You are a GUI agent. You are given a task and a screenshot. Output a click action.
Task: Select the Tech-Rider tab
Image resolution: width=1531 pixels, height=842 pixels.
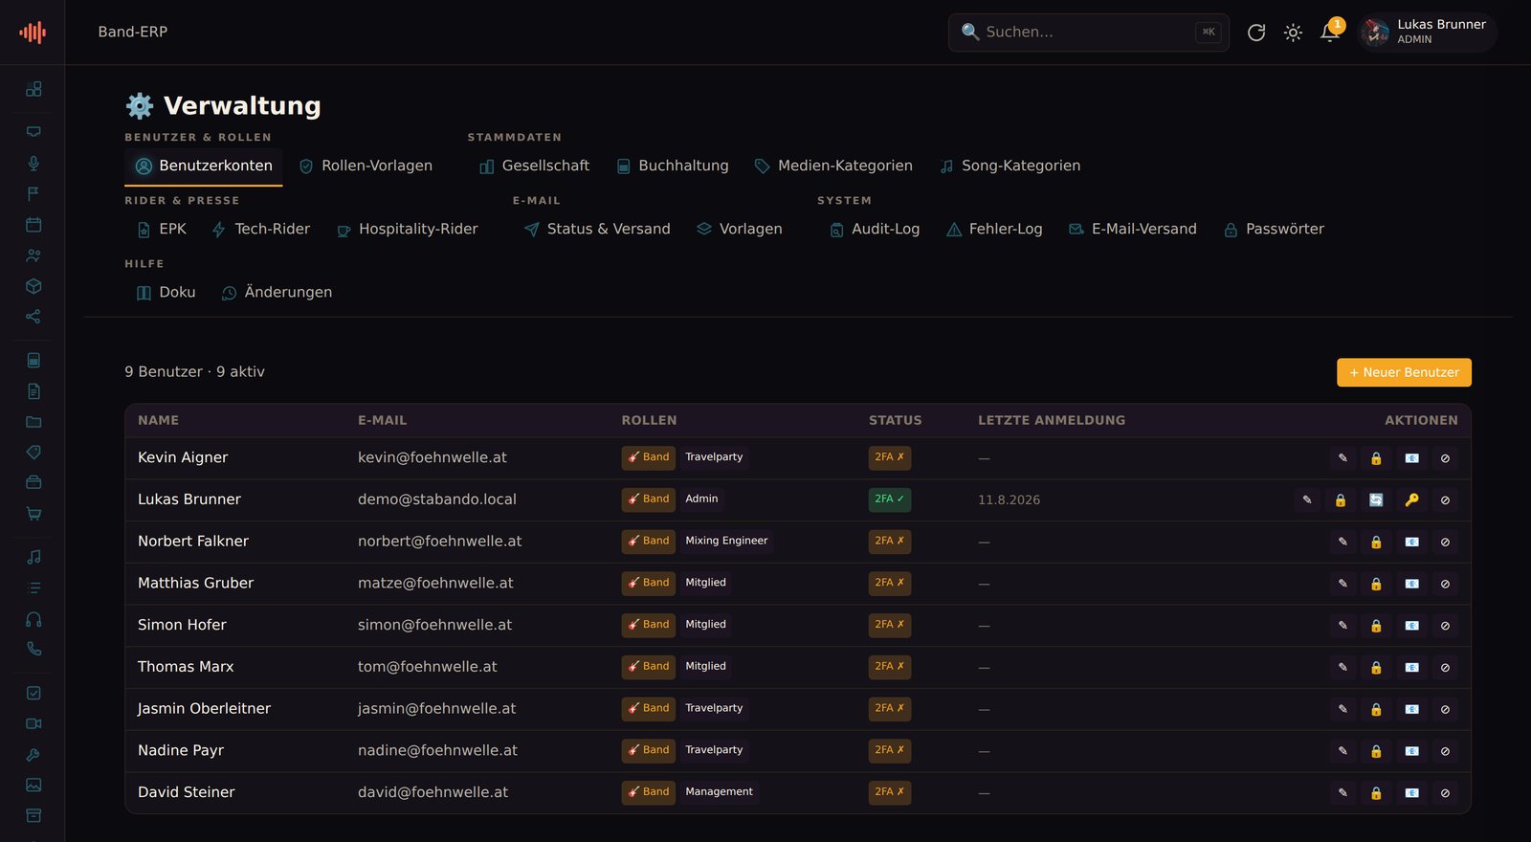click(x=261, y=229)
